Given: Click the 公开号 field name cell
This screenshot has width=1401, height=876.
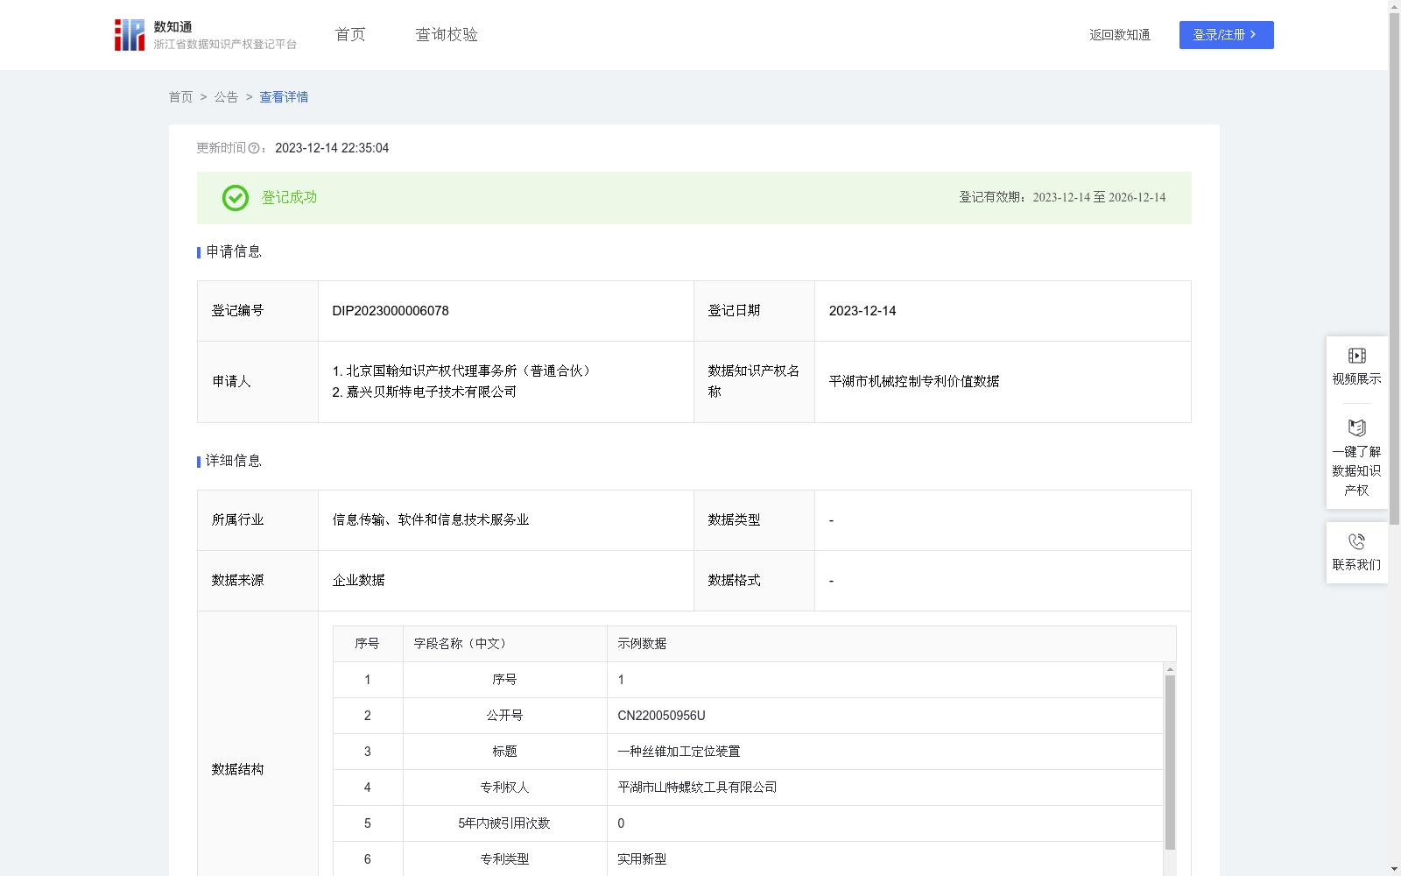Looking at the screenshot, I should coord(504,715).
